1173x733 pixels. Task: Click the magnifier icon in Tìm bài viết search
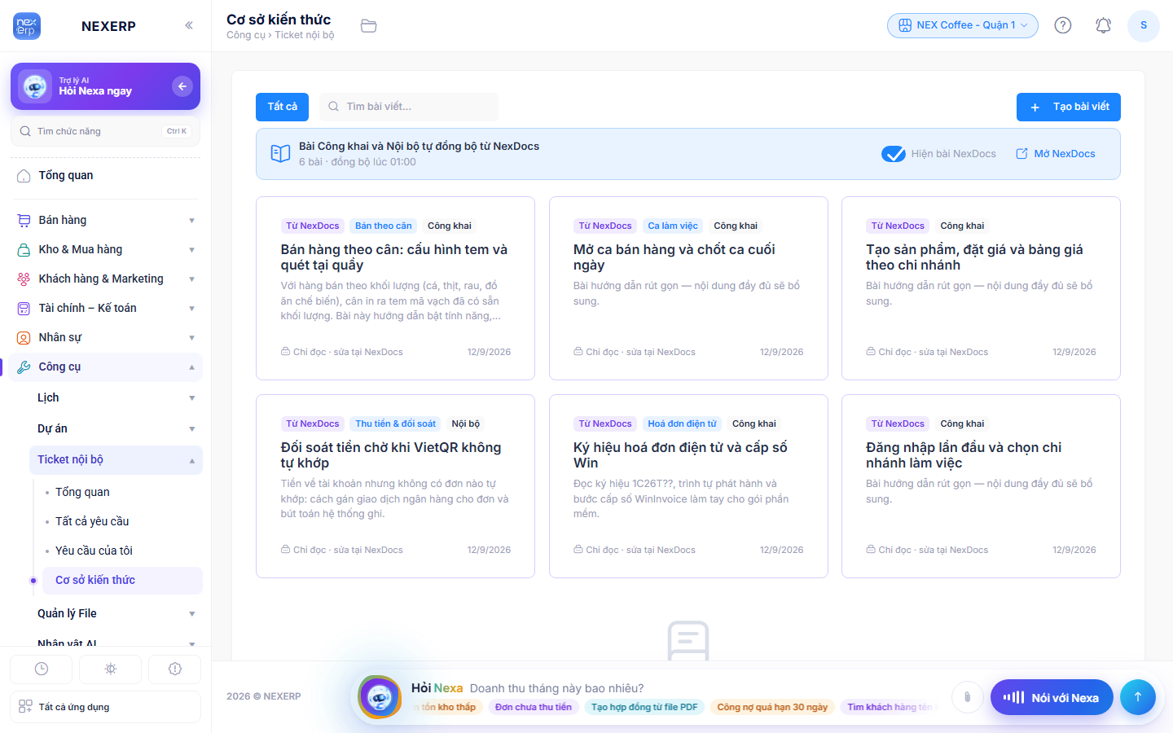click(x=334, y=107)
